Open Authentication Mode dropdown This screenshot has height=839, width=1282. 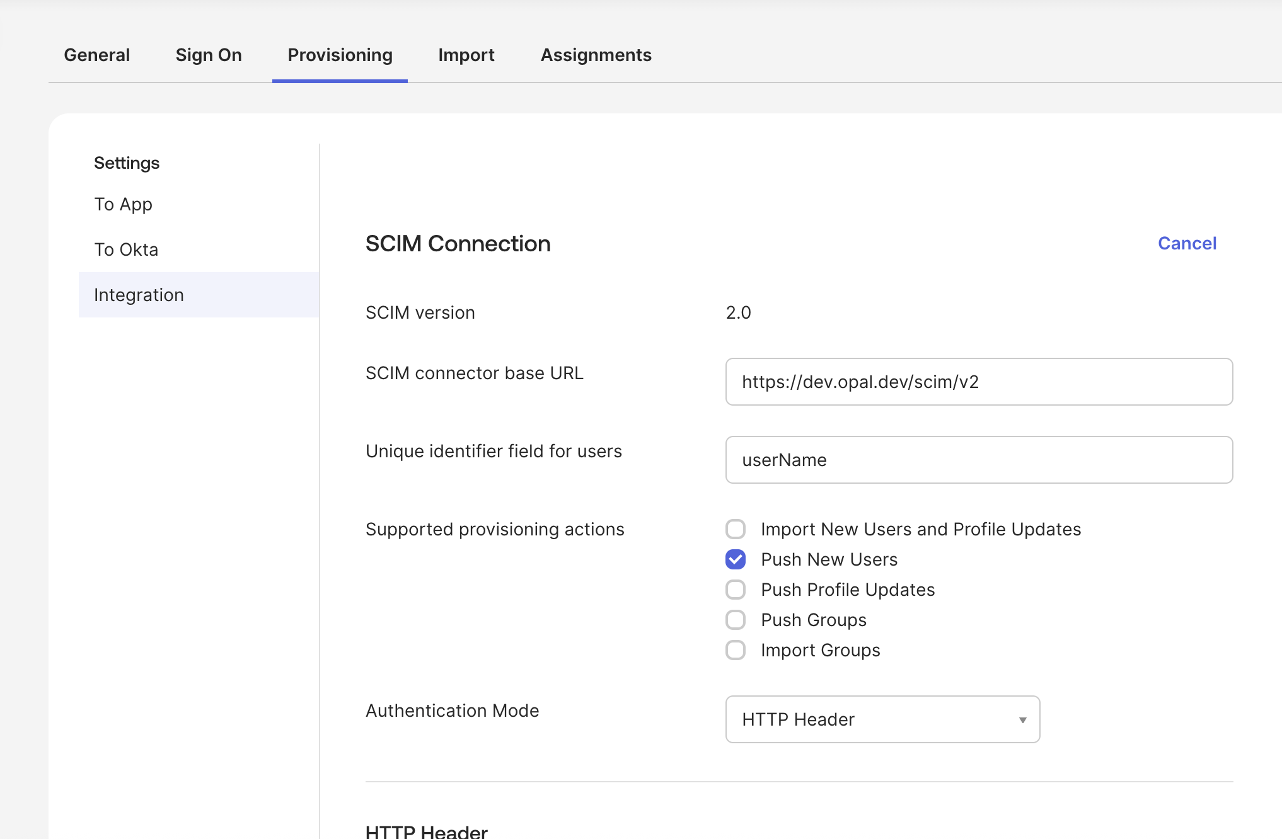(882, 719)
